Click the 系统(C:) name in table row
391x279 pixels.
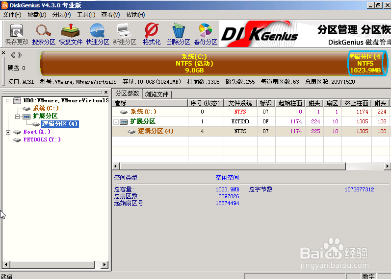pos(143,112)
